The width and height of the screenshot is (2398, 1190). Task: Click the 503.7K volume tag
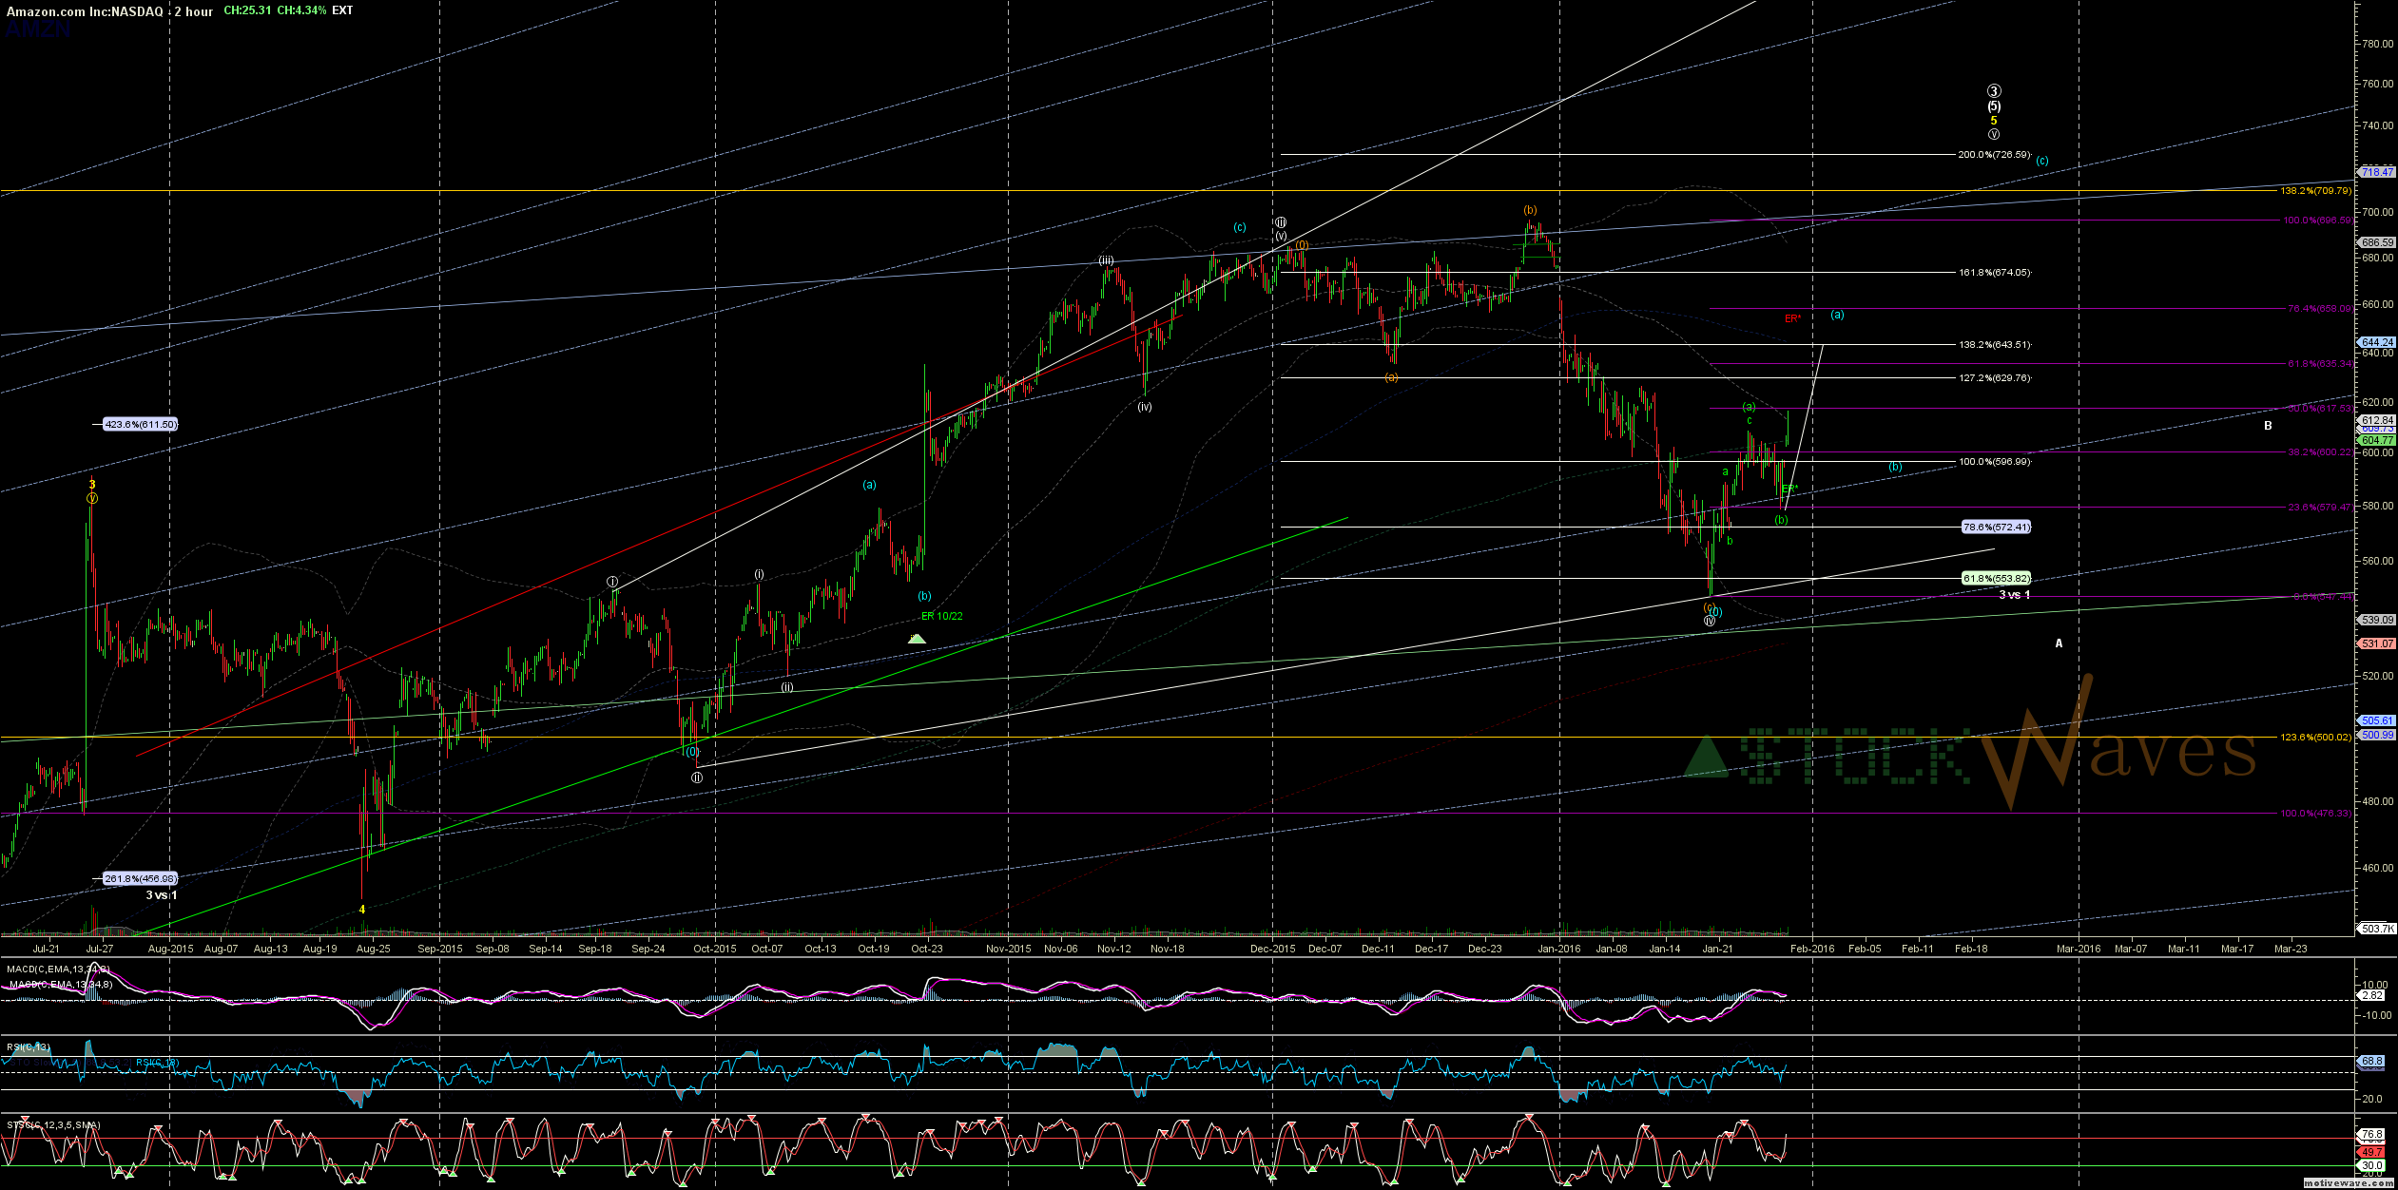pos(2377,928)
